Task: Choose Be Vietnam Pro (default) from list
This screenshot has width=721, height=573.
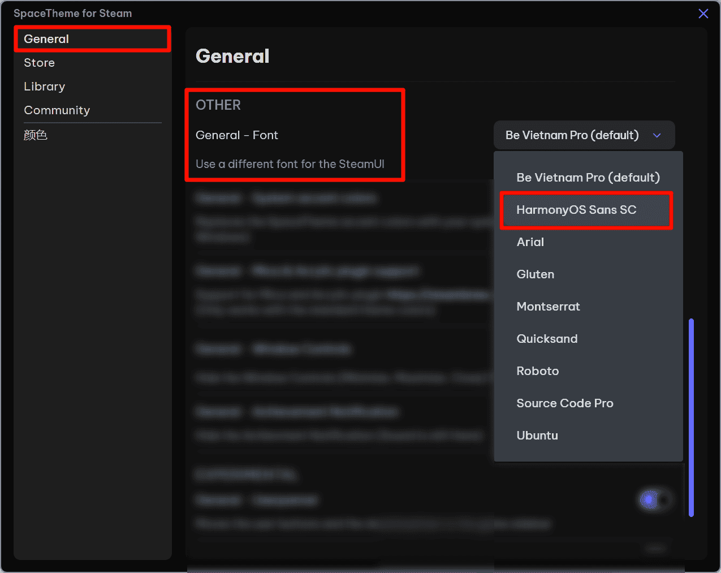Action: pyautogui.click(x=588, y=178)
